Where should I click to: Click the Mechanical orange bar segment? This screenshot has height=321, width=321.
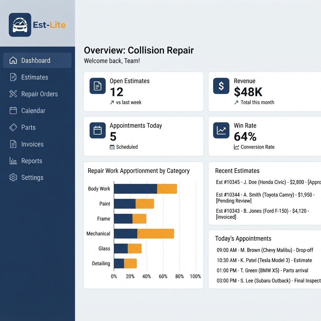[155, 234]
